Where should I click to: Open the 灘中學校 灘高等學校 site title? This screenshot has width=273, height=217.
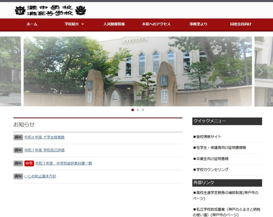(x=50, y=10)
